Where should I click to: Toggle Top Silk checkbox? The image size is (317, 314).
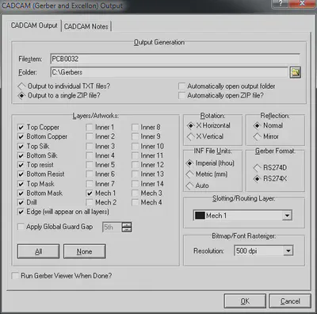[21, 146]
